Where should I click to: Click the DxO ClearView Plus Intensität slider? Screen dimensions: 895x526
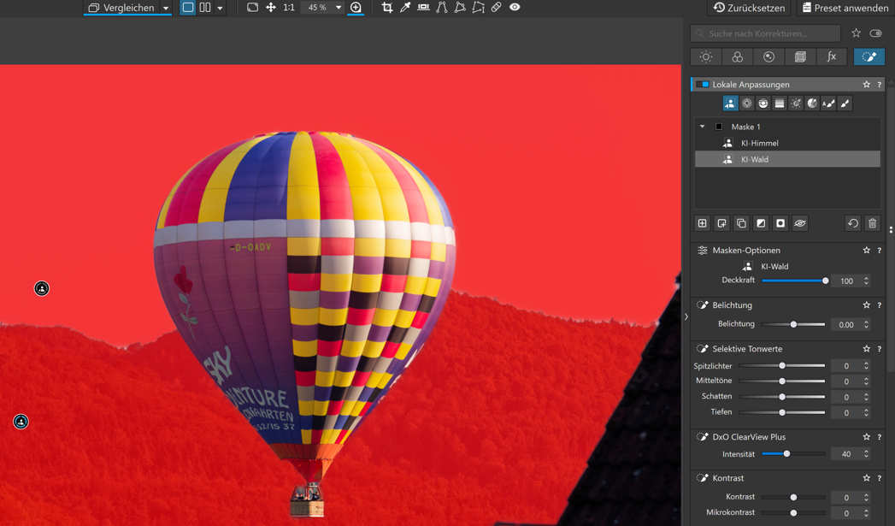pyautogui.click(x=793, y=453)
